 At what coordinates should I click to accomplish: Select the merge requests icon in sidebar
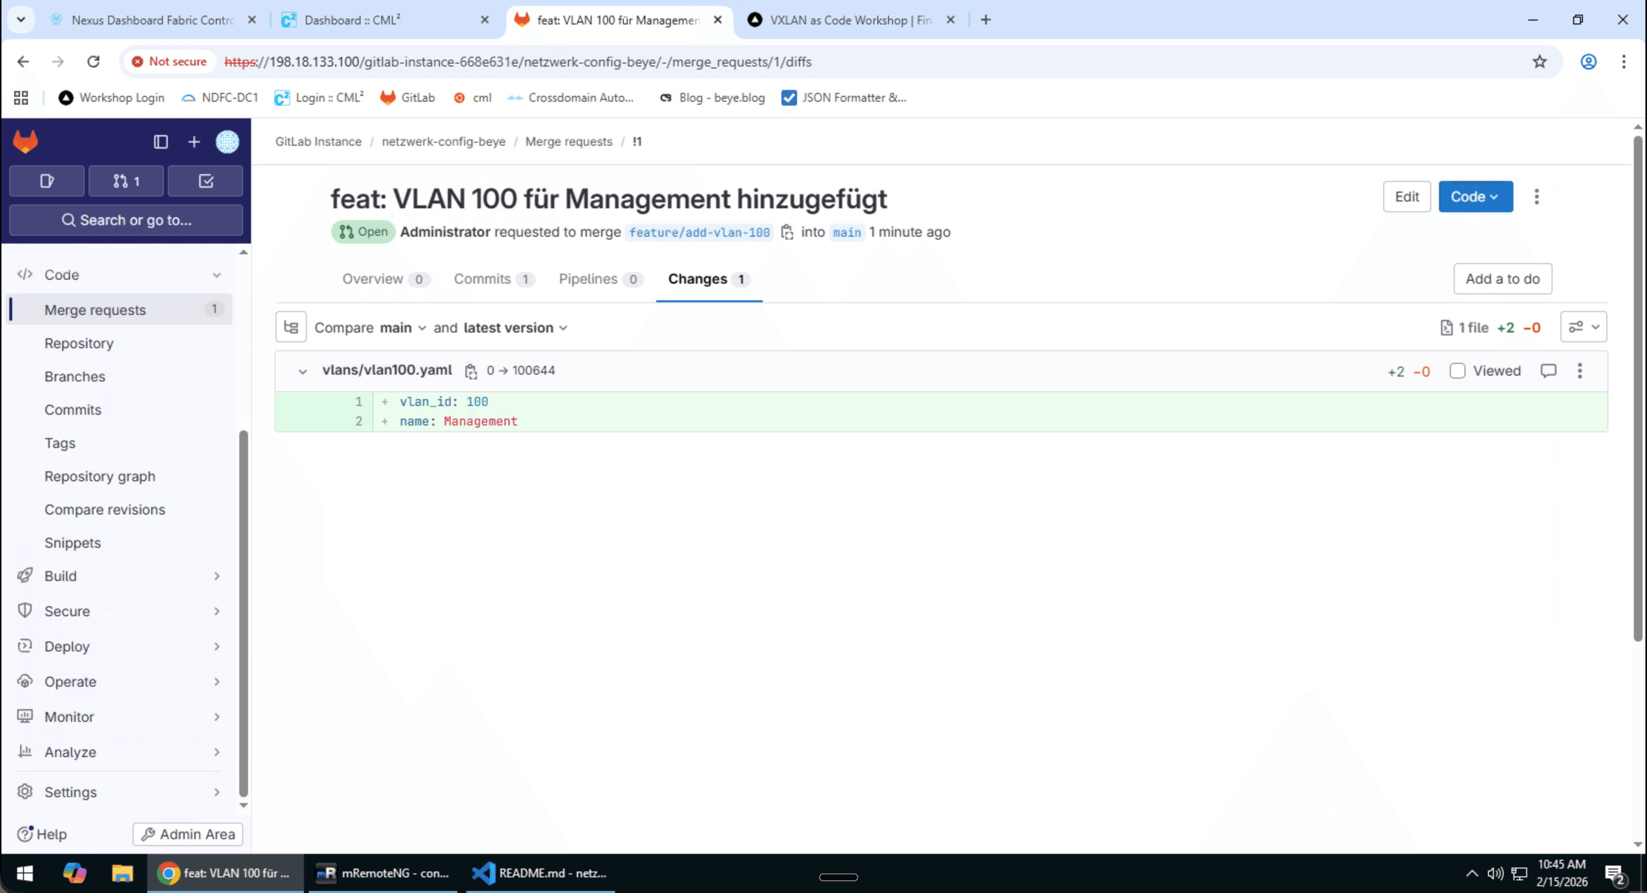(x=126, y=181)
